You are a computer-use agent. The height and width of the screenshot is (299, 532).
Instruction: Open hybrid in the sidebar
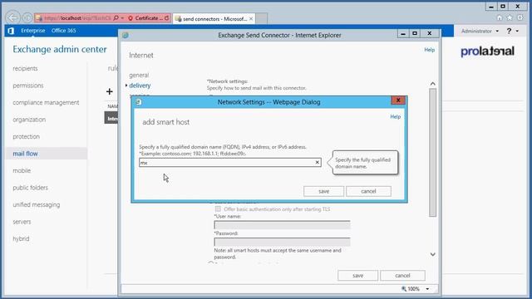point(21,238)
